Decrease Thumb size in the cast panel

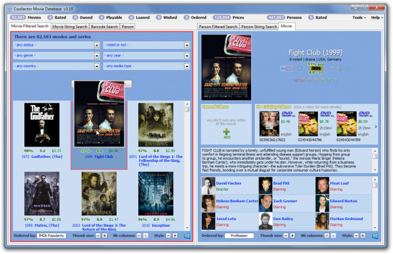tap(286, 236)
